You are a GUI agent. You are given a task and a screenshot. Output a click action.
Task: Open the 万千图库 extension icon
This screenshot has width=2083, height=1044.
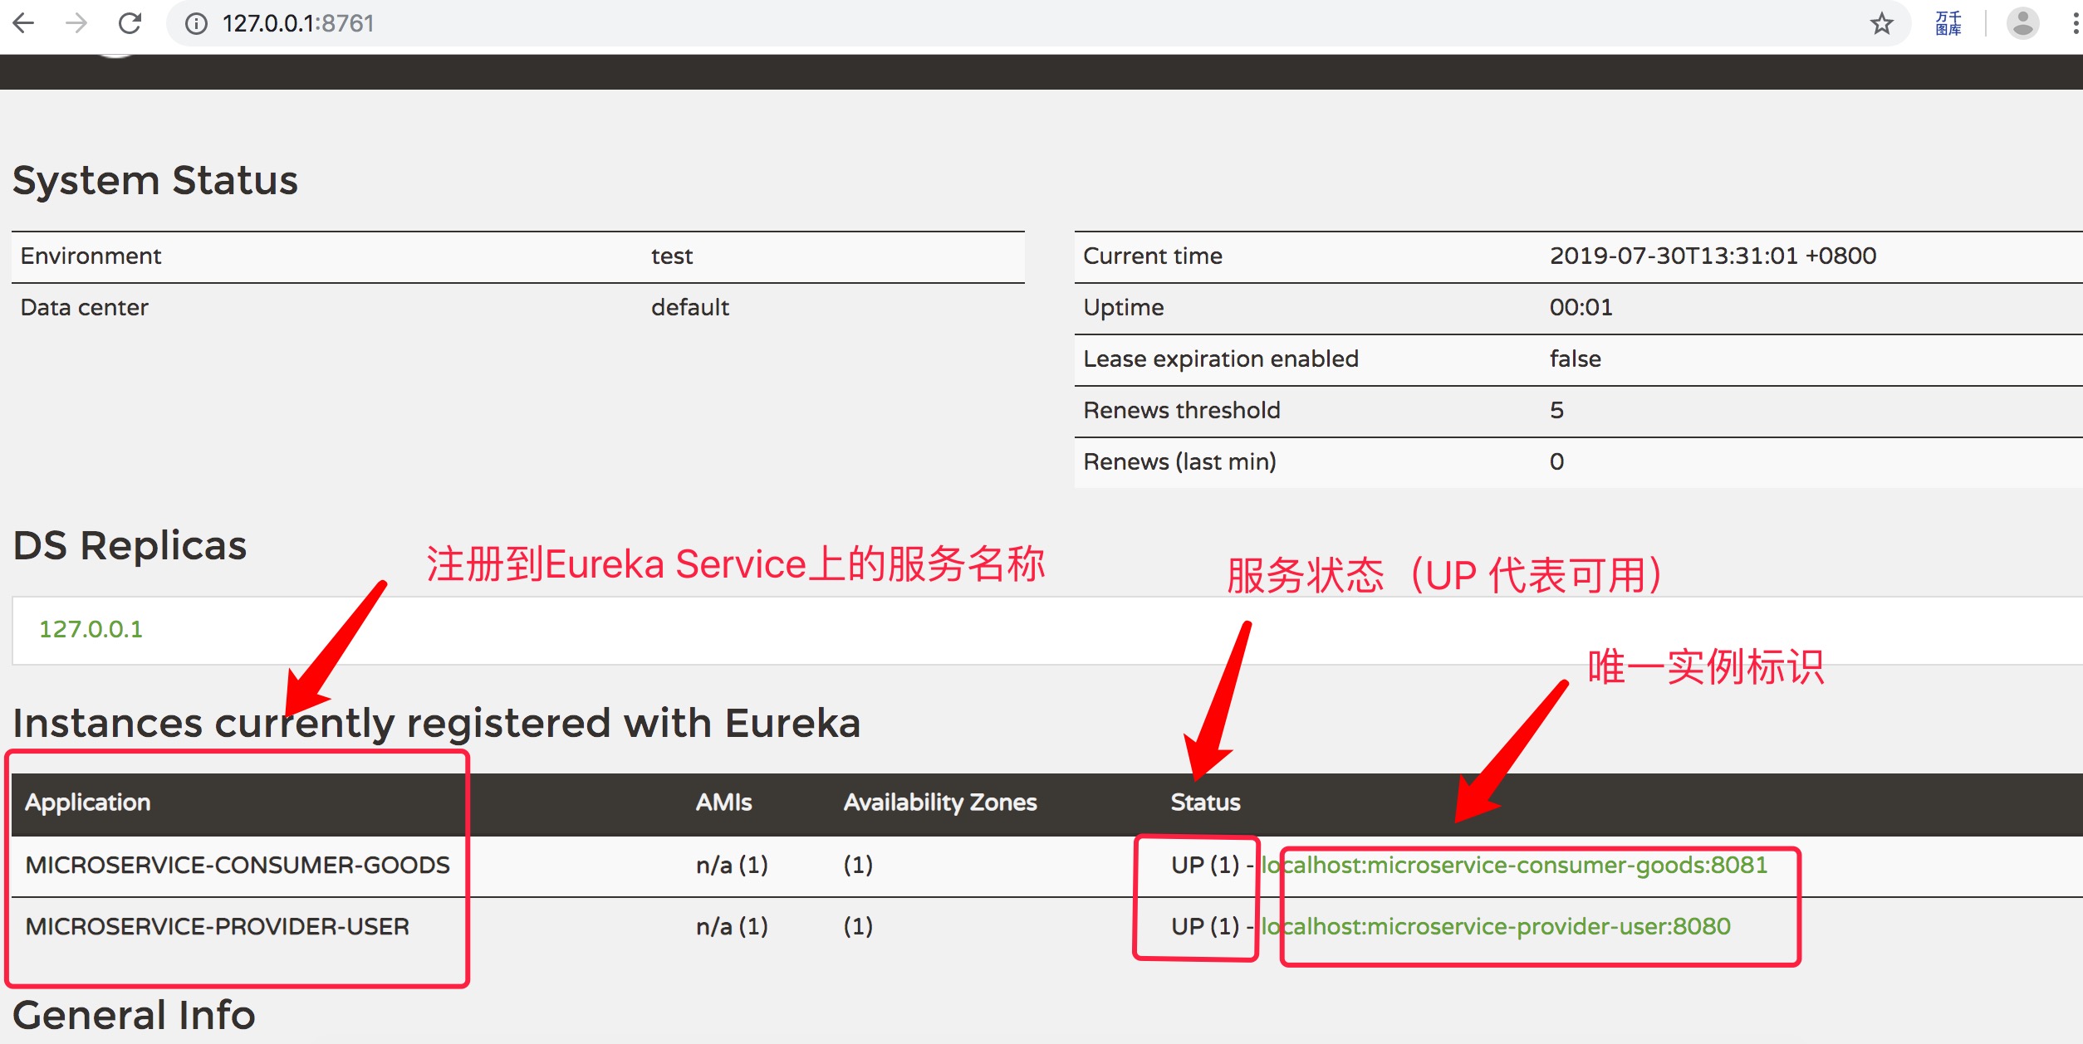pyautogui.click(x=1948, y=23)
